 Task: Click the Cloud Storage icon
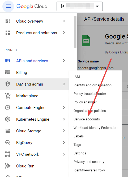click(8, 131)
